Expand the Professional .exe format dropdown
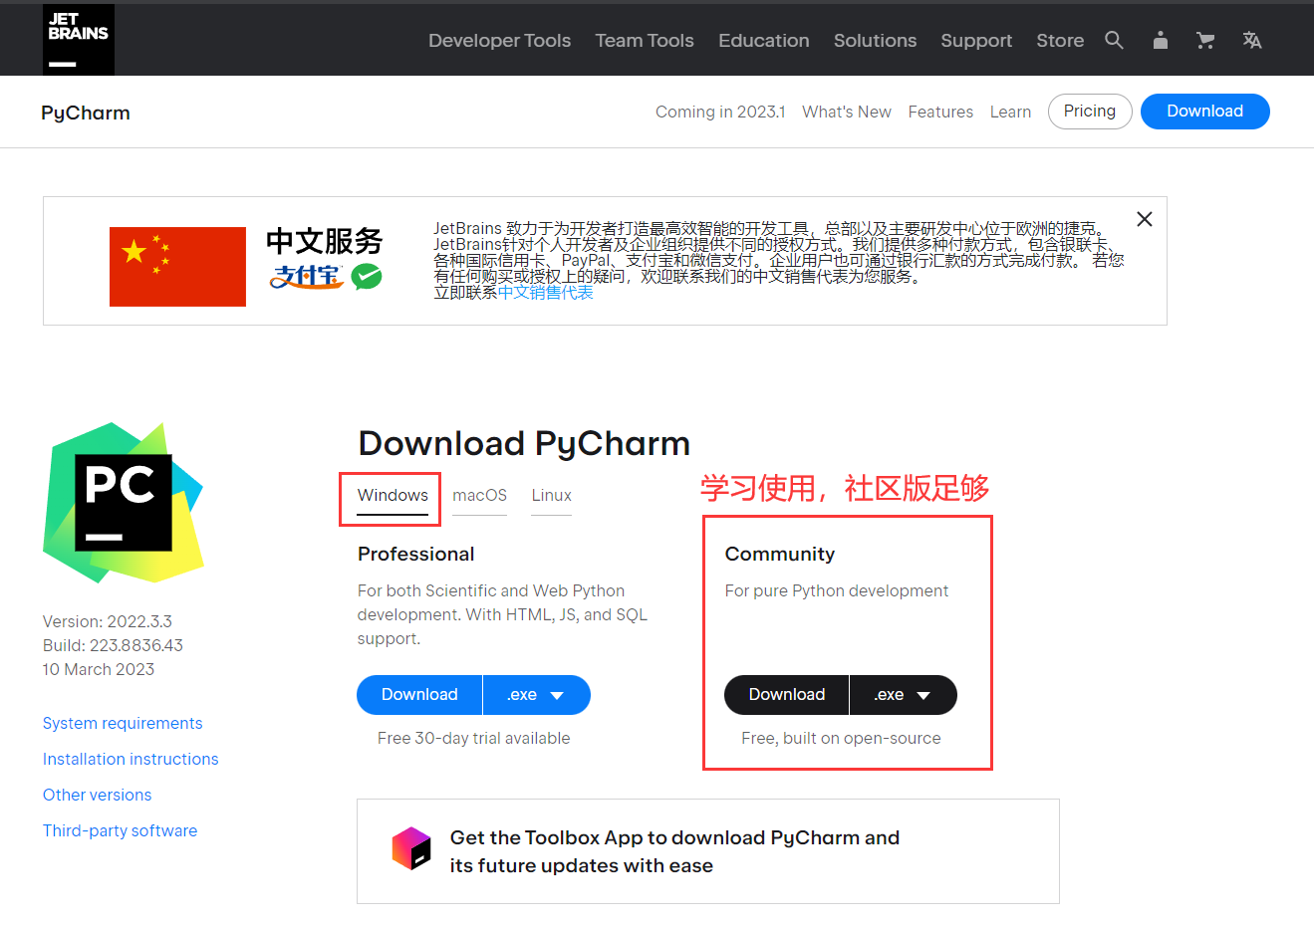This screenshot has width=1314, height=926. [x=536, y=695]
